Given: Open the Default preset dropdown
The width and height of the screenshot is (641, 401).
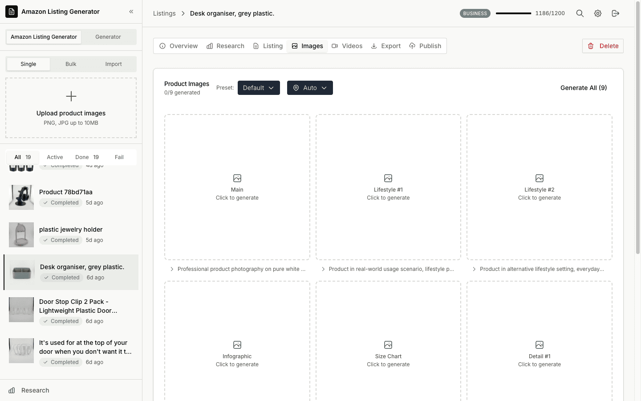Looking at the screenshot, I should tap(259, 88).
